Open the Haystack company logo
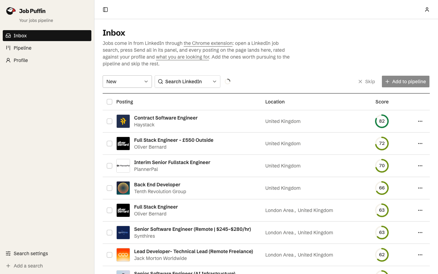 123,121
